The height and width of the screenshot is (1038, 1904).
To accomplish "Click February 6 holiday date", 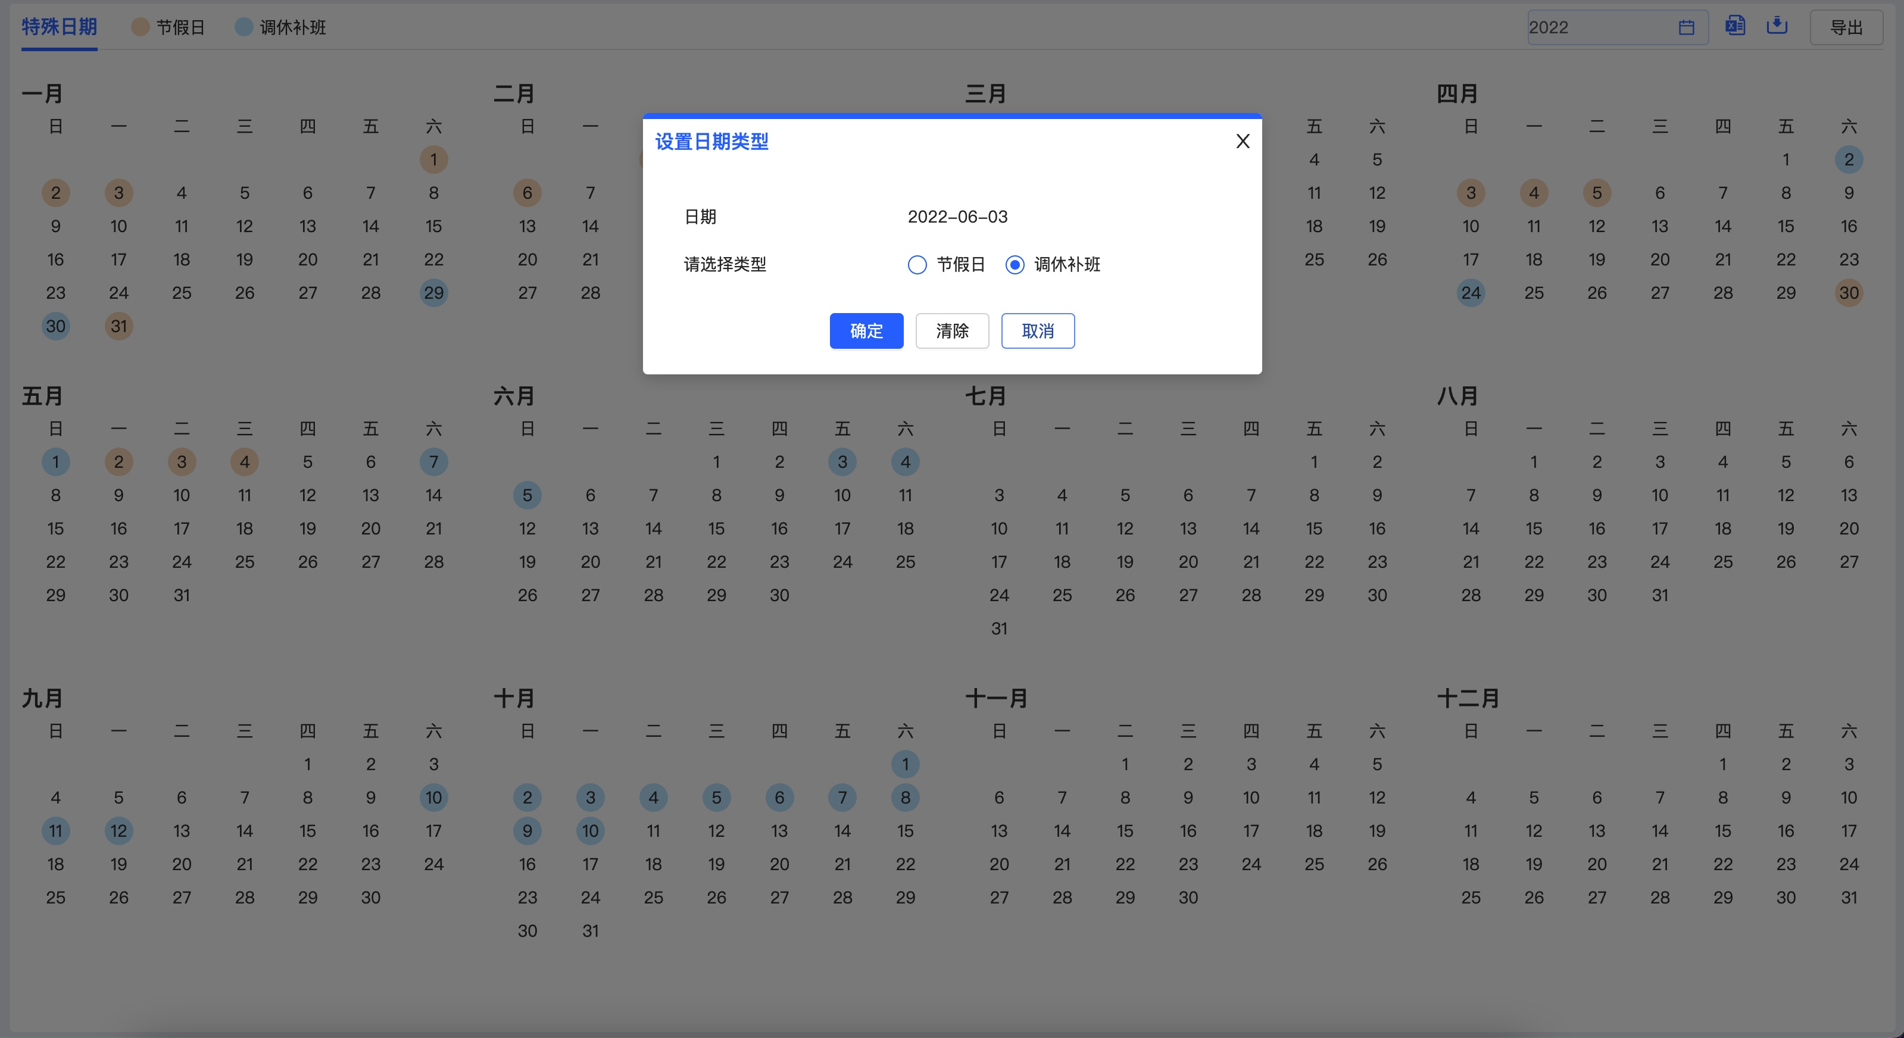I will [x=527, y=193].
